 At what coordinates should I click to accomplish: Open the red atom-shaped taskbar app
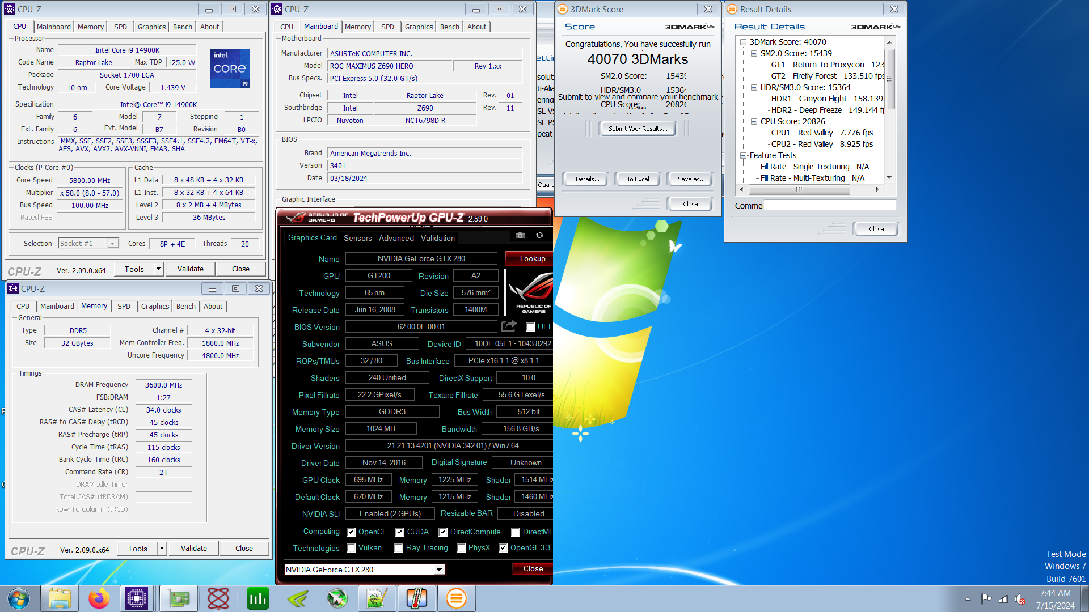pyautogui.click(x=218, y=598)
